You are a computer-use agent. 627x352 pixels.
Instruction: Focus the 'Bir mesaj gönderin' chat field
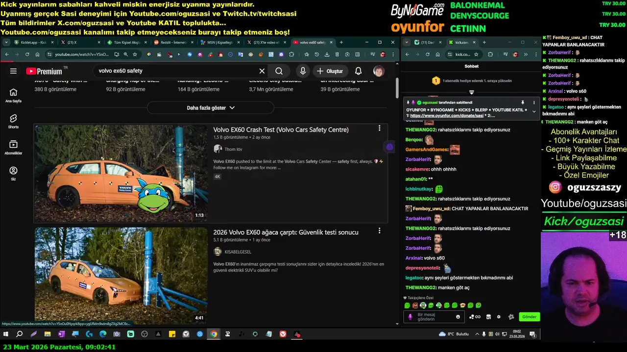(x=435, y=317)
